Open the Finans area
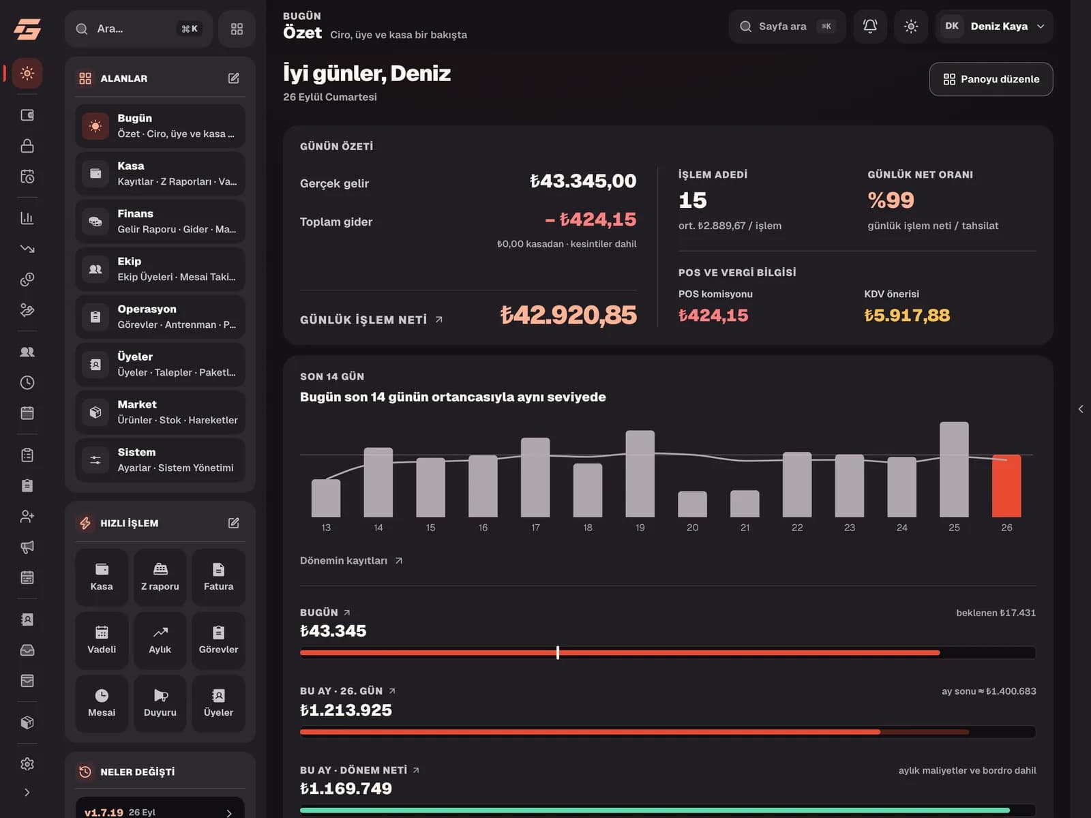This screenshot has width=1091, height=818. [x=160, y=222]
